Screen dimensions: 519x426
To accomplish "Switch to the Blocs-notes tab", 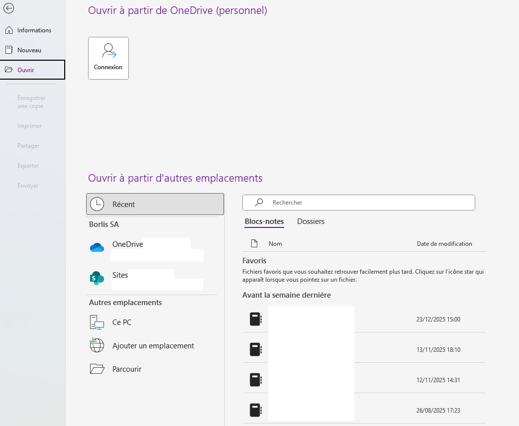I will tap(264, 221).
